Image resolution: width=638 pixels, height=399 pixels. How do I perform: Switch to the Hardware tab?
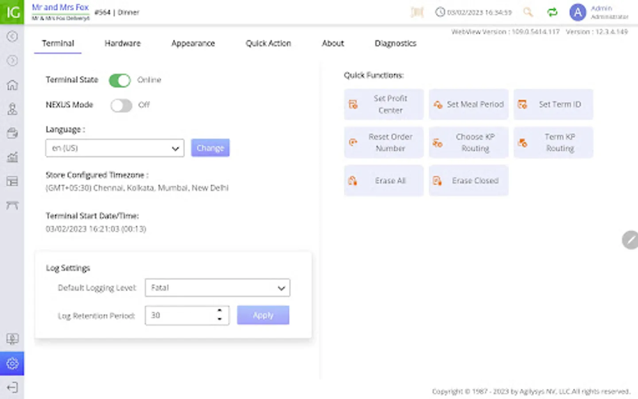pos(122,43)
